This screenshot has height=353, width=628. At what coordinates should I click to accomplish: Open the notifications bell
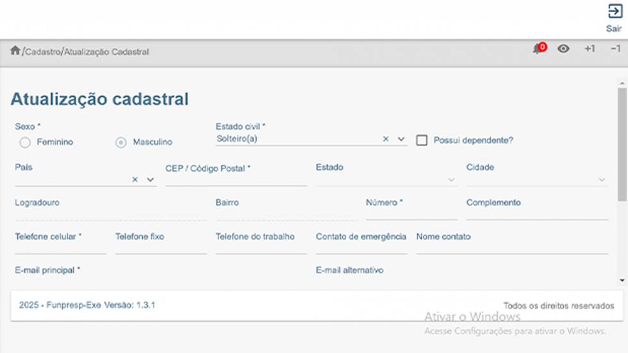(x=538, y=49)
